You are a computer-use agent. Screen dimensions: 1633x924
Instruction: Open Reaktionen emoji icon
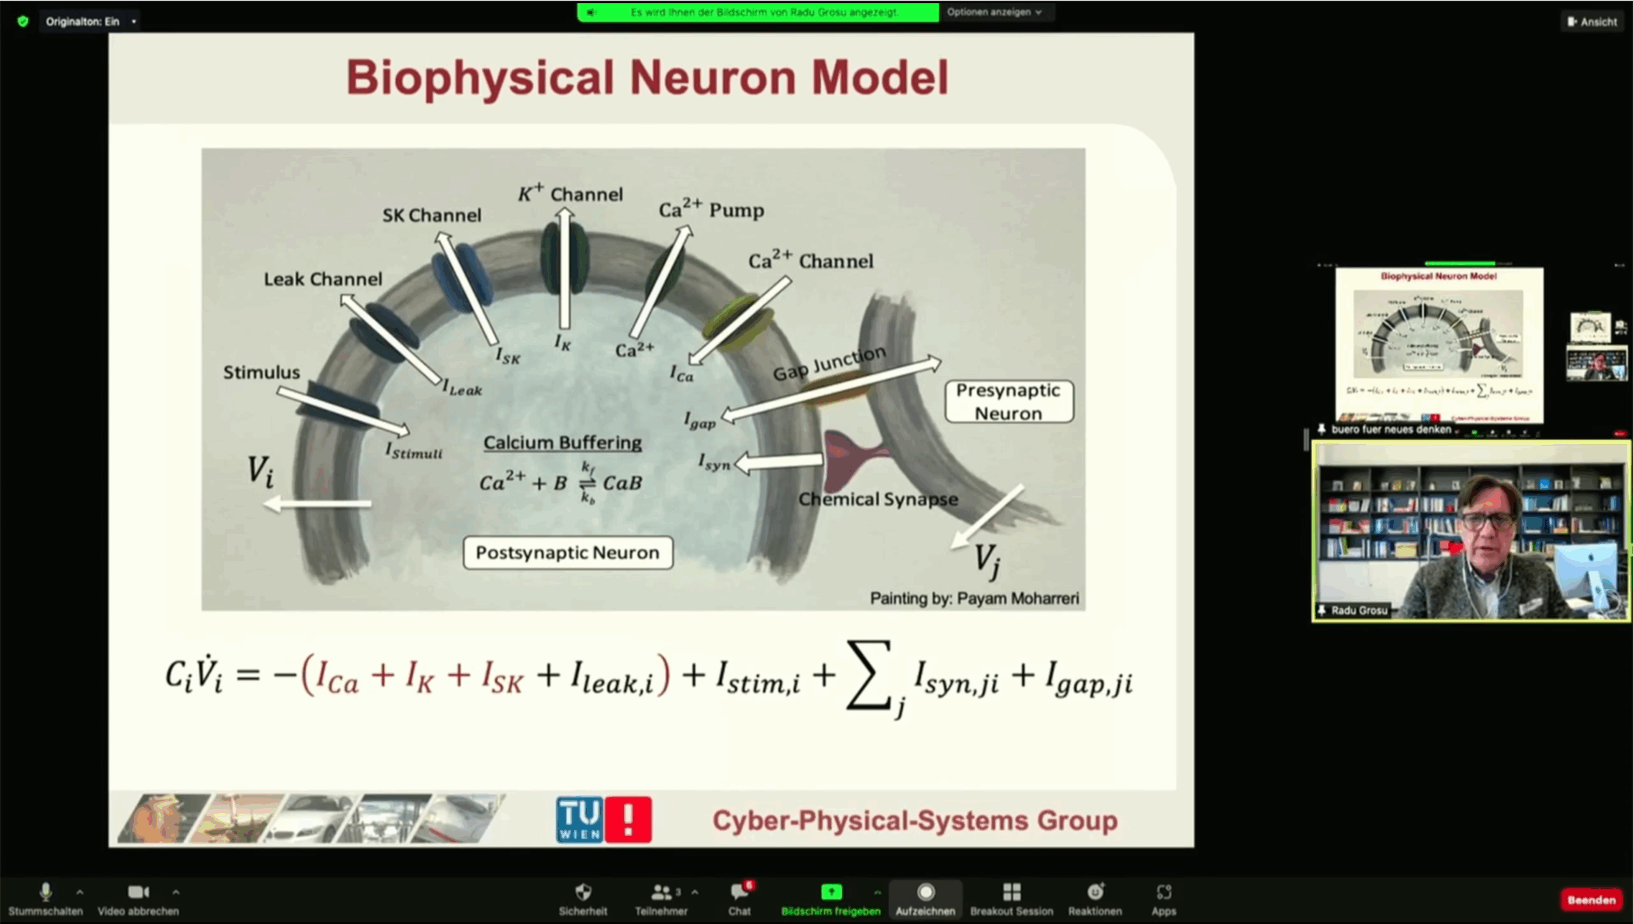pos(1095,893)
